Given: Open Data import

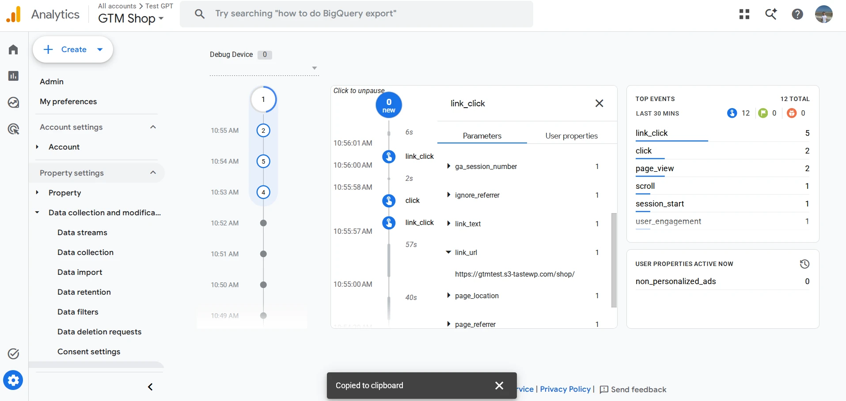Looking at the screenshot, I should tap(80, 272).
